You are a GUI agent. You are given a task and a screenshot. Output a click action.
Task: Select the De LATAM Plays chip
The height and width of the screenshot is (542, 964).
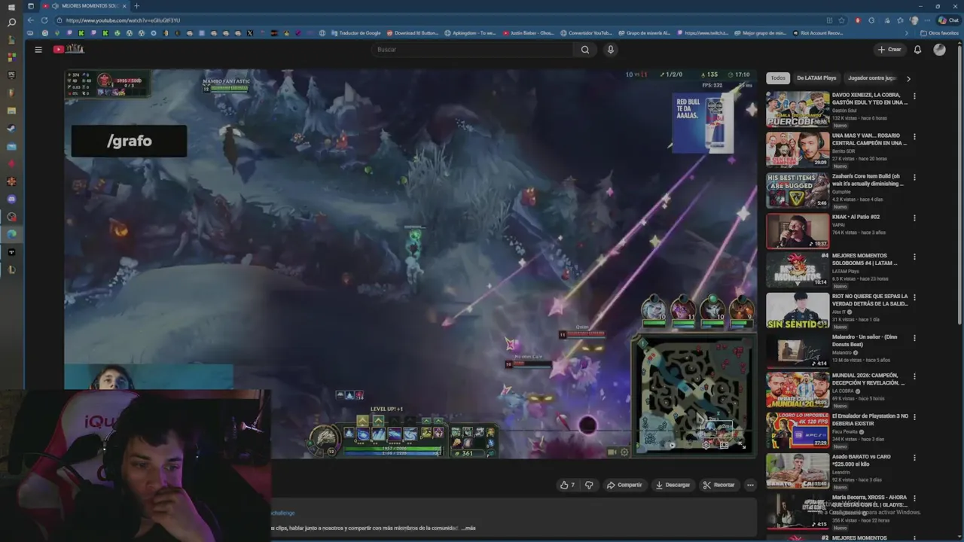click(816, 78)
